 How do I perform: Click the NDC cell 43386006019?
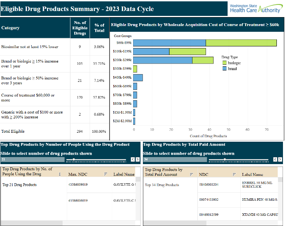pyautogui.click(x=78, y=200)
